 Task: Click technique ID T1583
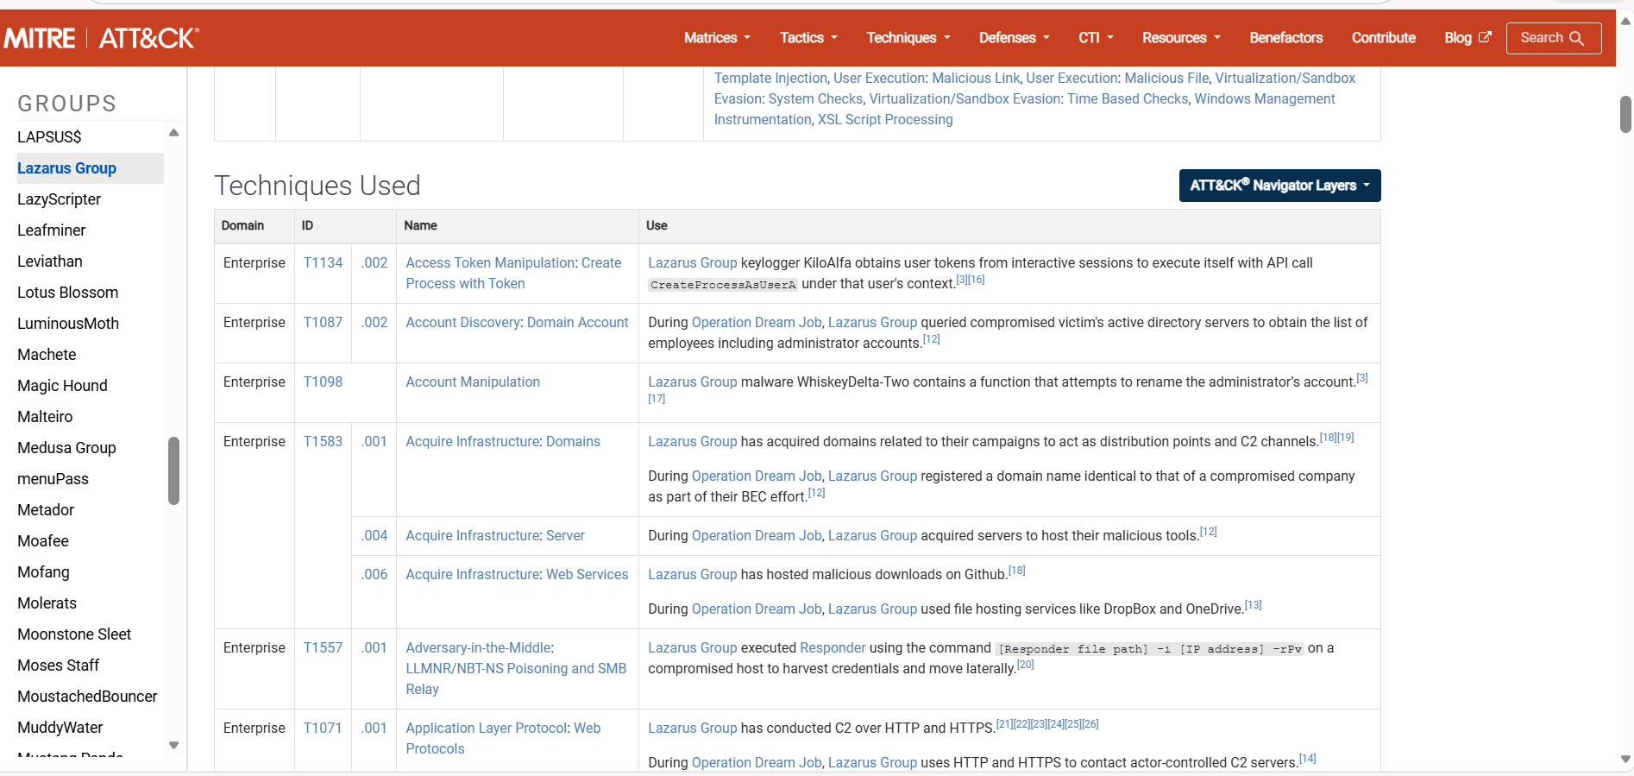(x=323, y=441)
